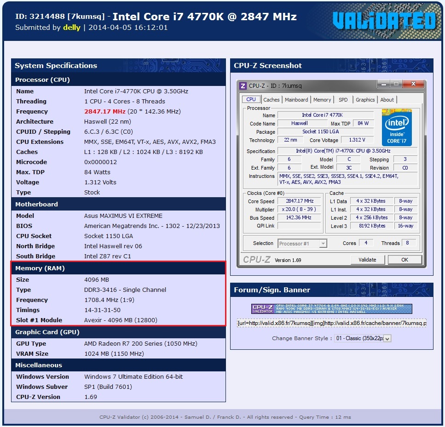Click the Instructions list in CPU-Z
This screenshot has width=445, height=427.
(x=347, y=179)
